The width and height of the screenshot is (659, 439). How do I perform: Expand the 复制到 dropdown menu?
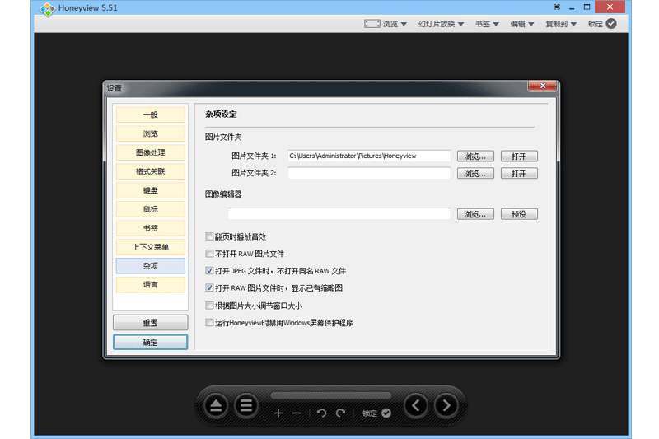pyautogui.click(x=560, y=24)
